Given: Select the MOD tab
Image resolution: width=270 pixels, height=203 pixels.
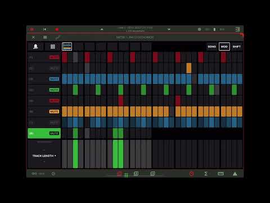Looking at the screenshot, I should (224, 47).
